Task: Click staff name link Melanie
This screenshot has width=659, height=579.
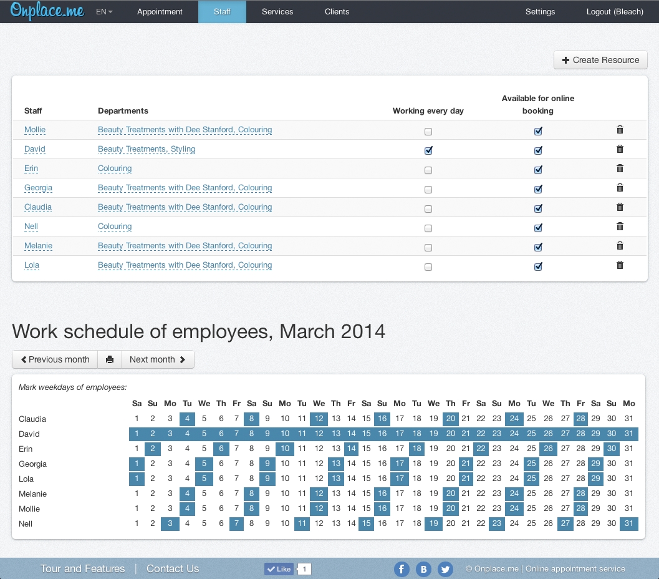Action: pyautogui.click(x=38, y=246)
